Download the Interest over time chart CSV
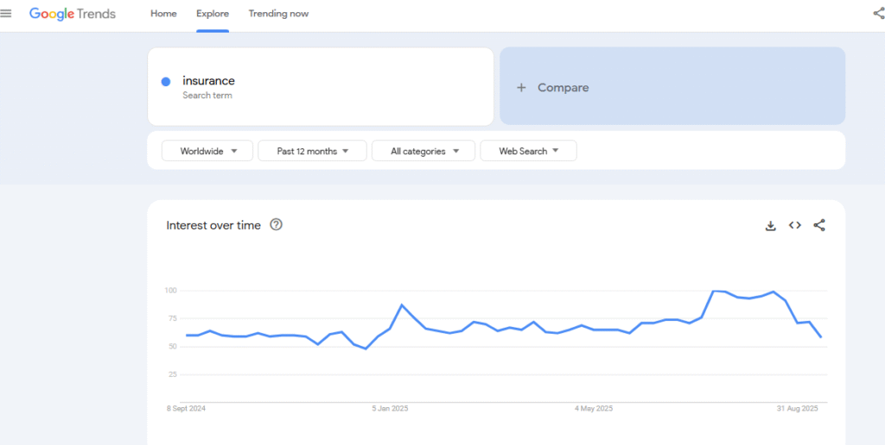 [x=771, y=226]
